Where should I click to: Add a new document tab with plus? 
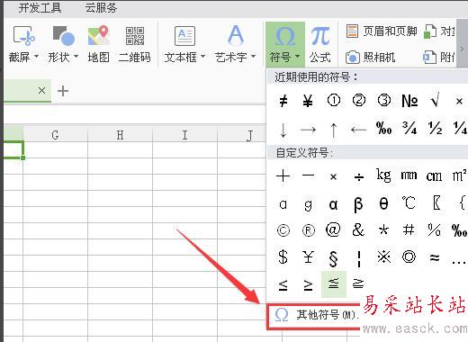[63, 91]
